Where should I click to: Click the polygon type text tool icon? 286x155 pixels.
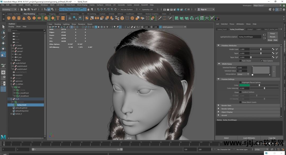pyautogui.click(x=58, y=18)
